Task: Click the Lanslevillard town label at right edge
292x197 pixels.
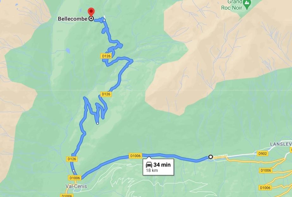Action: pos(281,144)
